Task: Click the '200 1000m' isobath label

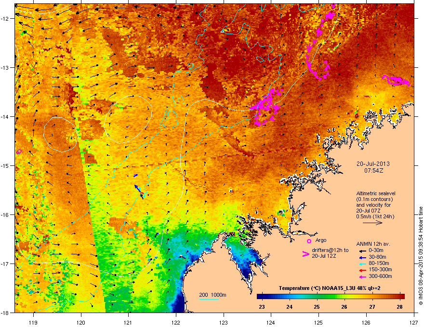Action: click(212, 295)
